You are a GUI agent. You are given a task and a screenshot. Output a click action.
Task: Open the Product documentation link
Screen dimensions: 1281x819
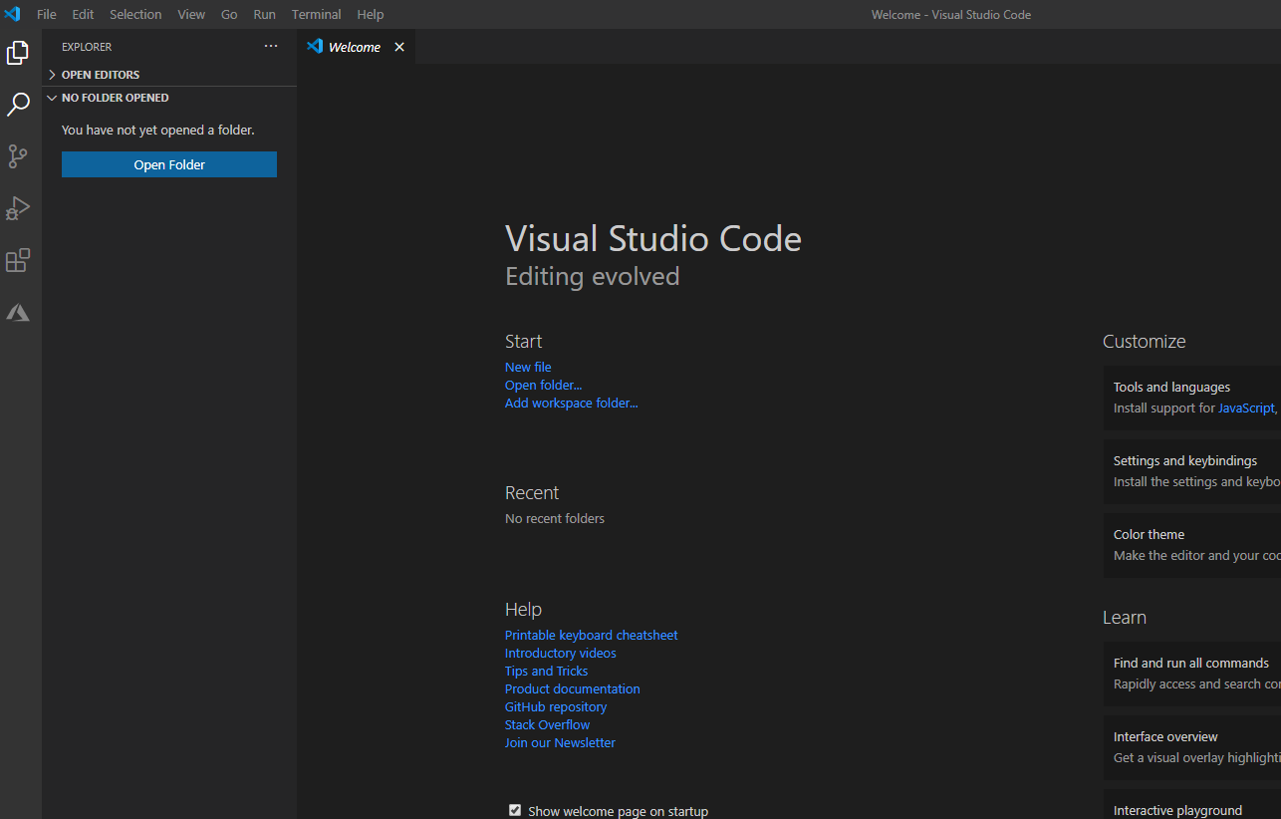pos(573,688)
